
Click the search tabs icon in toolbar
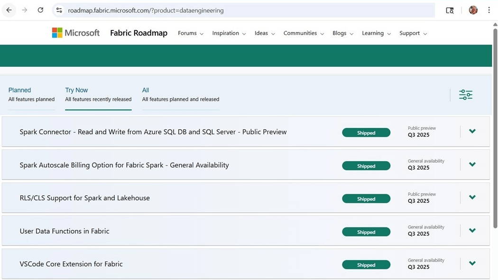pos(450,10)
